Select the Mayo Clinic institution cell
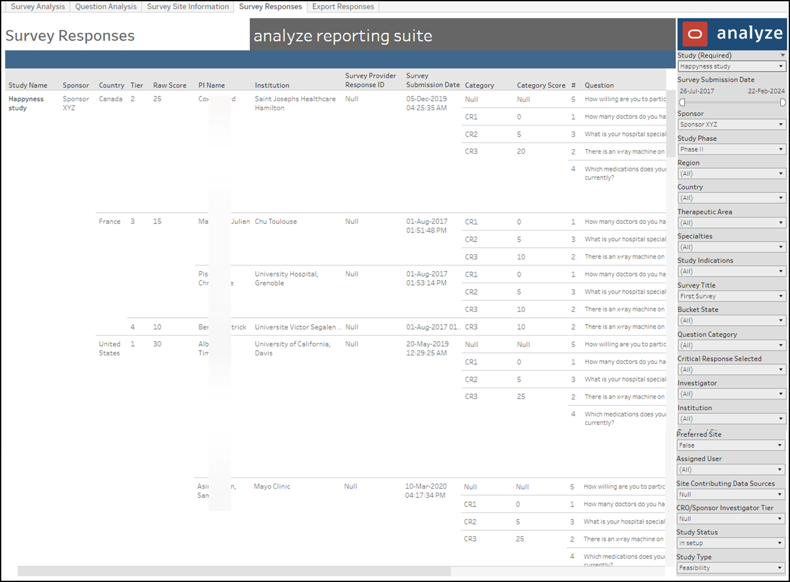Viewport: 790px width, 582px height. [x=272, y=487]
